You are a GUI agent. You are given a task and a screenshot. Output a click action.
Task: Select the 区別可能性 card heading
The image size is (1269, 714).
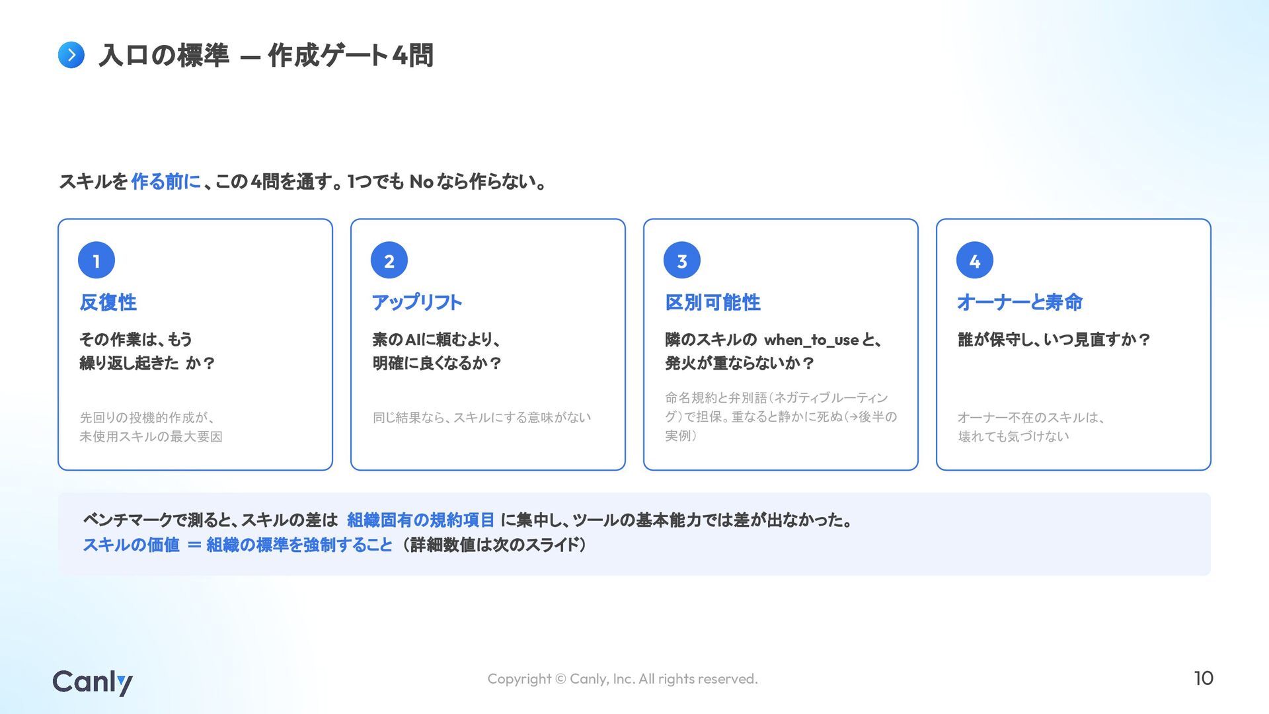coord(712,302)
